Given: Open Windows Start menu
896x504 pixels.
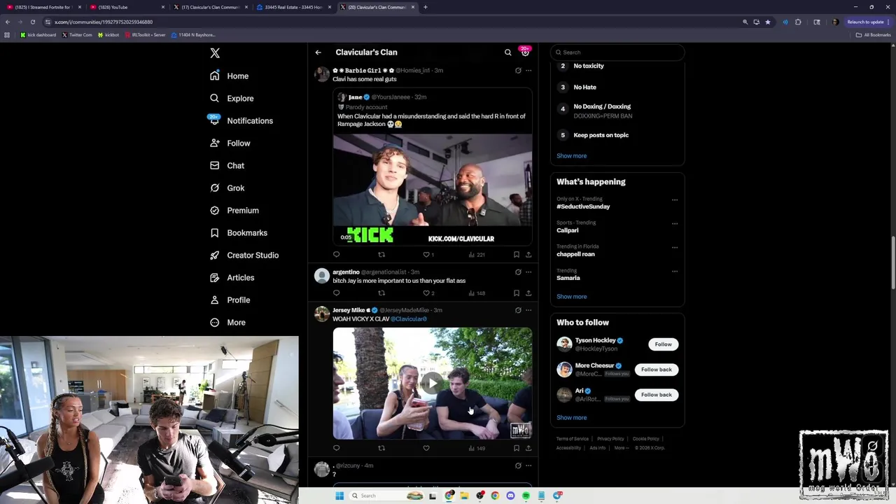Looking at the screenshot, I should point(339,496).
